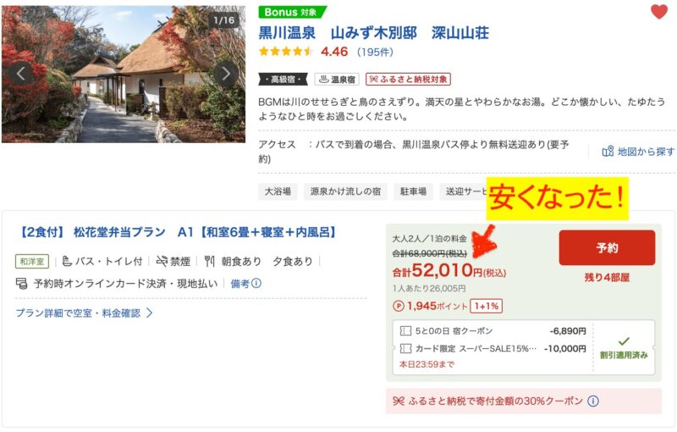This screenshot has height=432, width=677.
Task: Open the 195件 reviews count
Action: click(x=375, y=53)
